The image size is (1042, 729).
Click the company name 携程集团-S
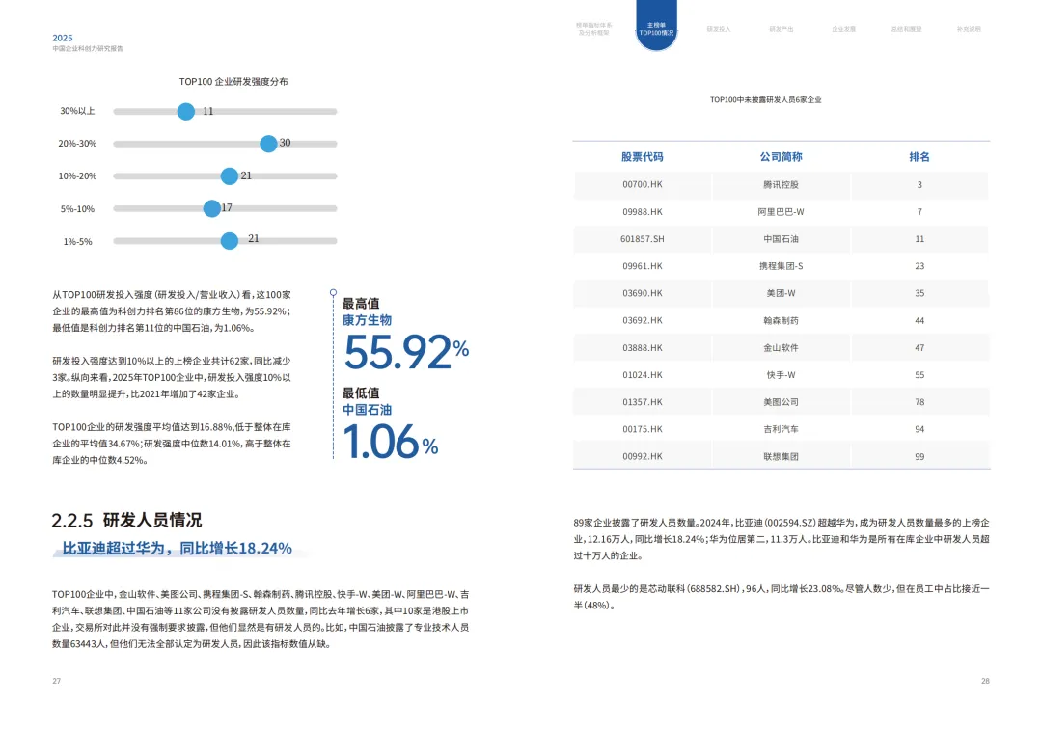781,266
